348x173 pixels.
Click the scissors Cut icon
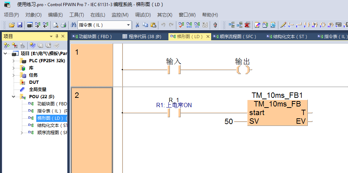point(137,25)
